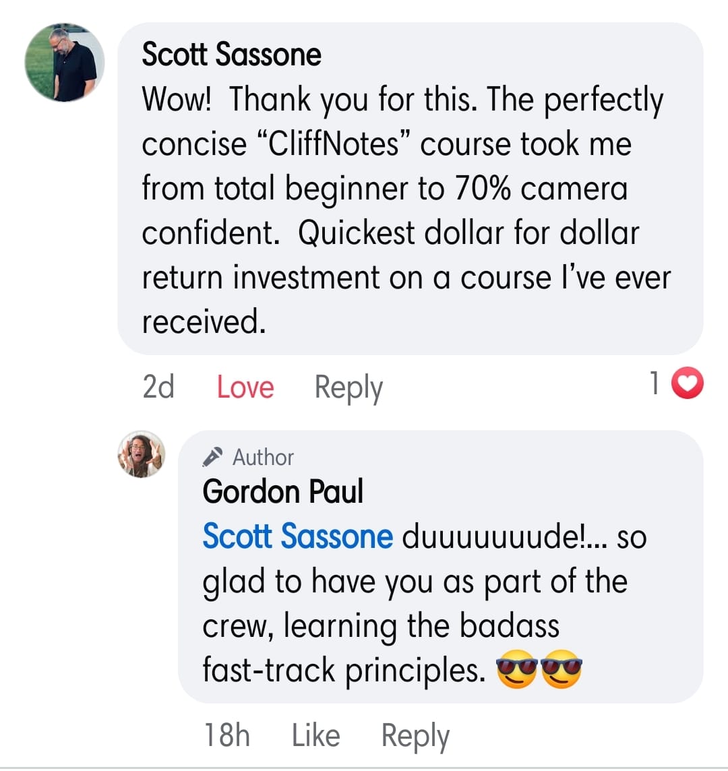Image resolution: width=728 pixels, height=771 pixels.
Task: Click the second sunglasses emoji
Action: pos(562,671)
